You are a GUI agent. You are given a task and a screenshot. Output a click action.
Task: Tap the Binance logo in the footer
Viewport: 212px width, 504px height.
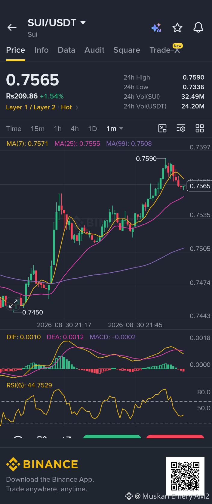pos(42,464)
